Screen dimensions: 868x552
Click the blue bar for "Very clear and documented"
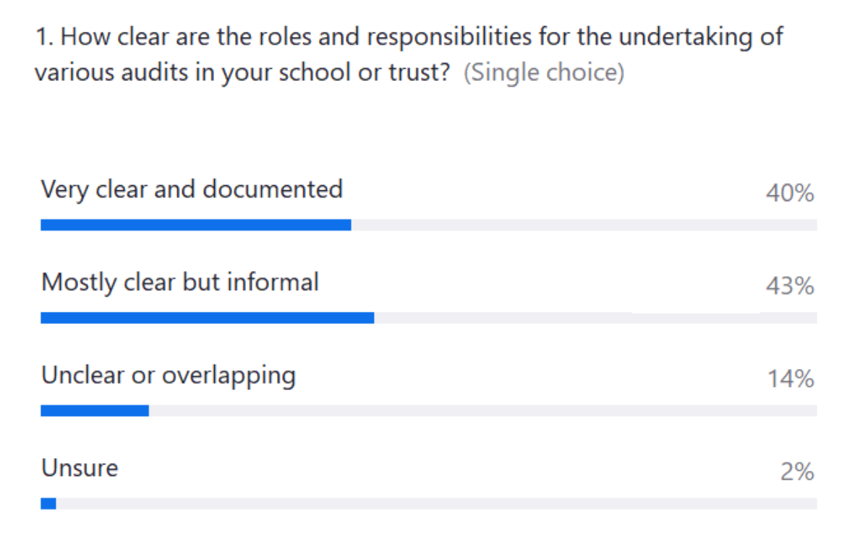pyautogui.click(x=195, y=225)
